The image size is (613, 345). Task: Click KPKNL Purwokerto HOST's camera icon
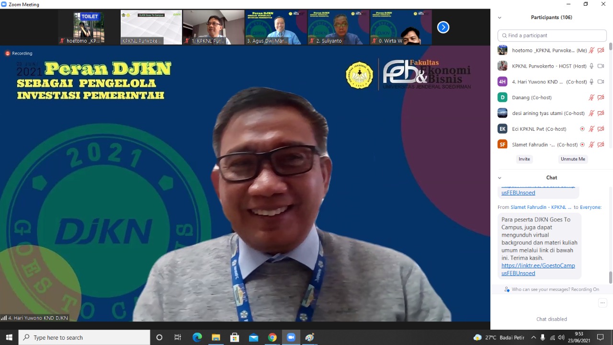point(601,66)
